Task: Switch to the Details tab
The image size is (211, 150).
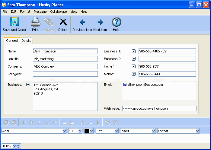Action: 26,41
